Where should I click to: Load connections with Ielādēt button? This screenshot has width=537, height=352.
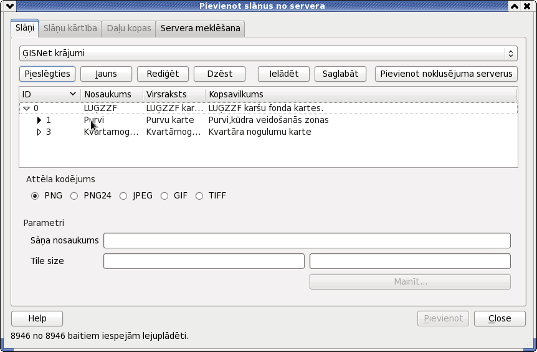click(283, 74)
